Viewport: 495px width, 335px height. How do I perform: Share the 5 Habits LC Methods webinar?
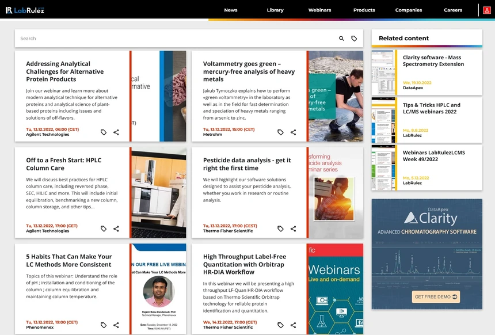pos(116,325)
